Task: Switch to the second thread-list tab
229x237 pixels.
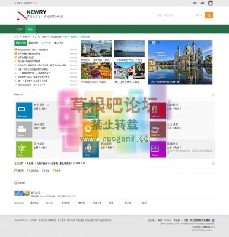Action: coord(33,43)
